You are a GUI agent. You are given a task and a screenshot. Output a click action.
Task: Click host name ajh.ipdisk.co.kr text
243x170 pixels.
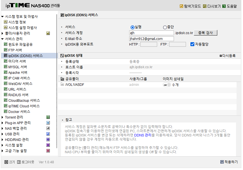tap(141, 67)
